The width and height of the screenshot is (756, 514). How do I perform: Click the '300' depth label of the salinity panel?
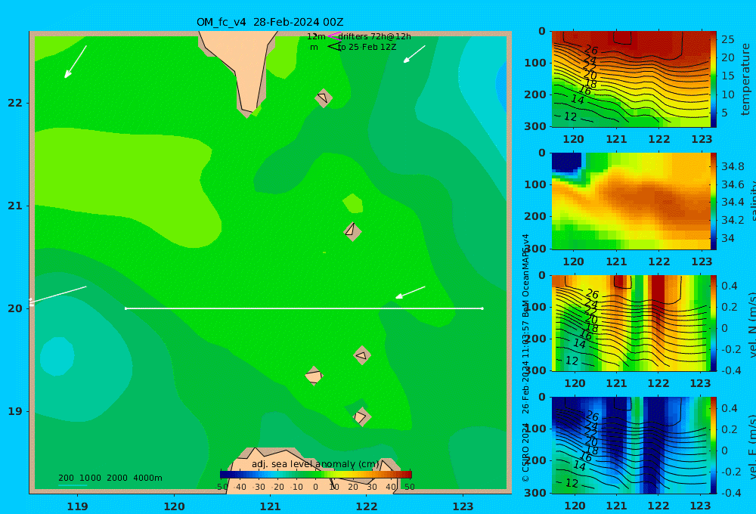pyautogui.click(x=535, y=249)
